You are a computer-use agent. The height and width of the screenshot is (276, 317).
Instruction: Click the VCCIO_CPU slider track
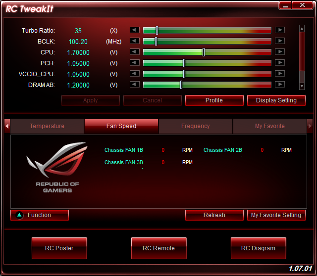pyautogui.click(x=207, y=74)
